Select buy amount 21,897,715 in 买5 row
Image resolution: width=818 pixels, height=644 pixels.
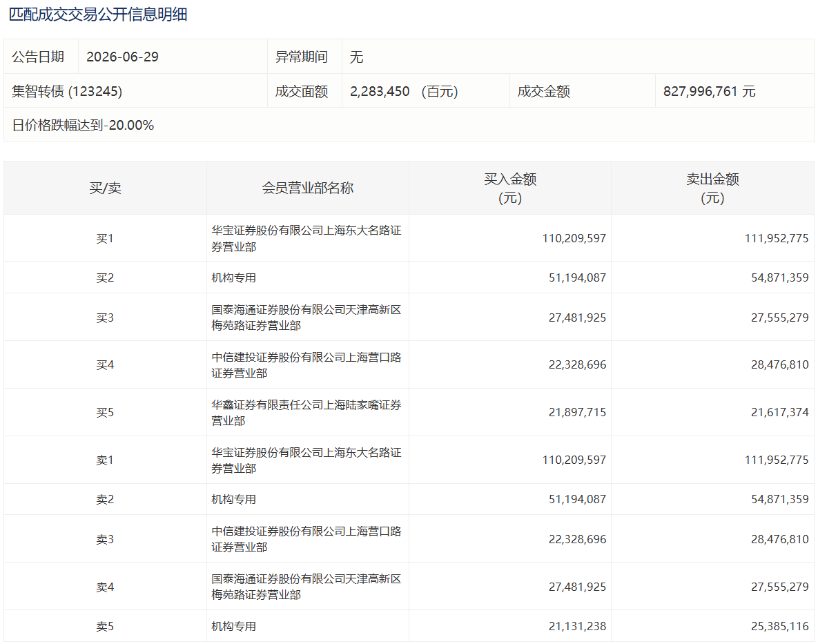coord(577,412)
